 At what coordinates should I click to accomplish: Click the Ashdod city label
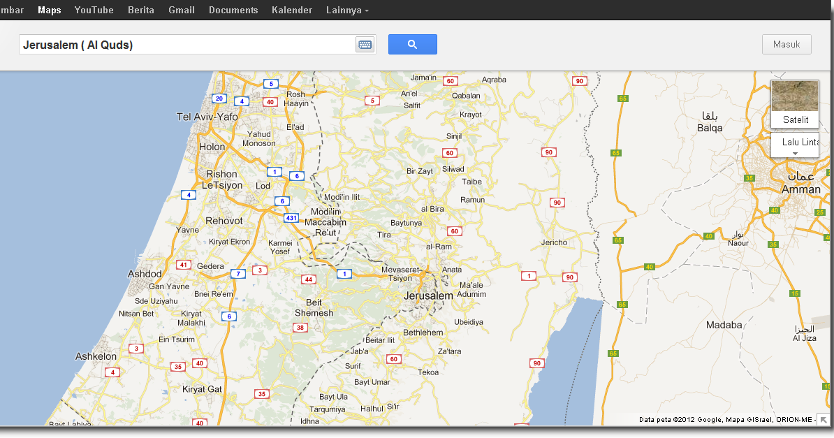pyautogui.click(x=145, y=274)
